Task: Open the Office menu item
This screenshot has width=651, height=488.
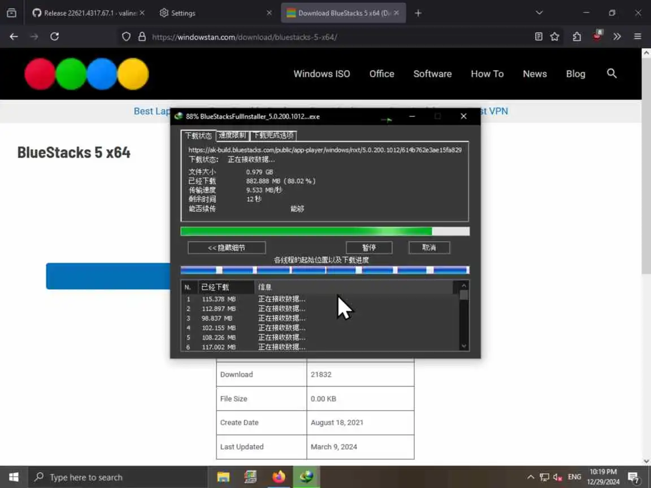Action: point(382,74)
